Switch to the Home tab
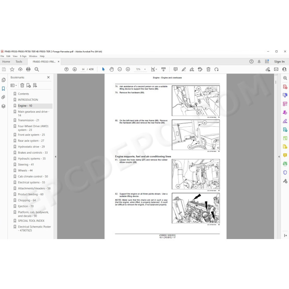The height and width of the screenshot is (289, 289). point(6,62)
